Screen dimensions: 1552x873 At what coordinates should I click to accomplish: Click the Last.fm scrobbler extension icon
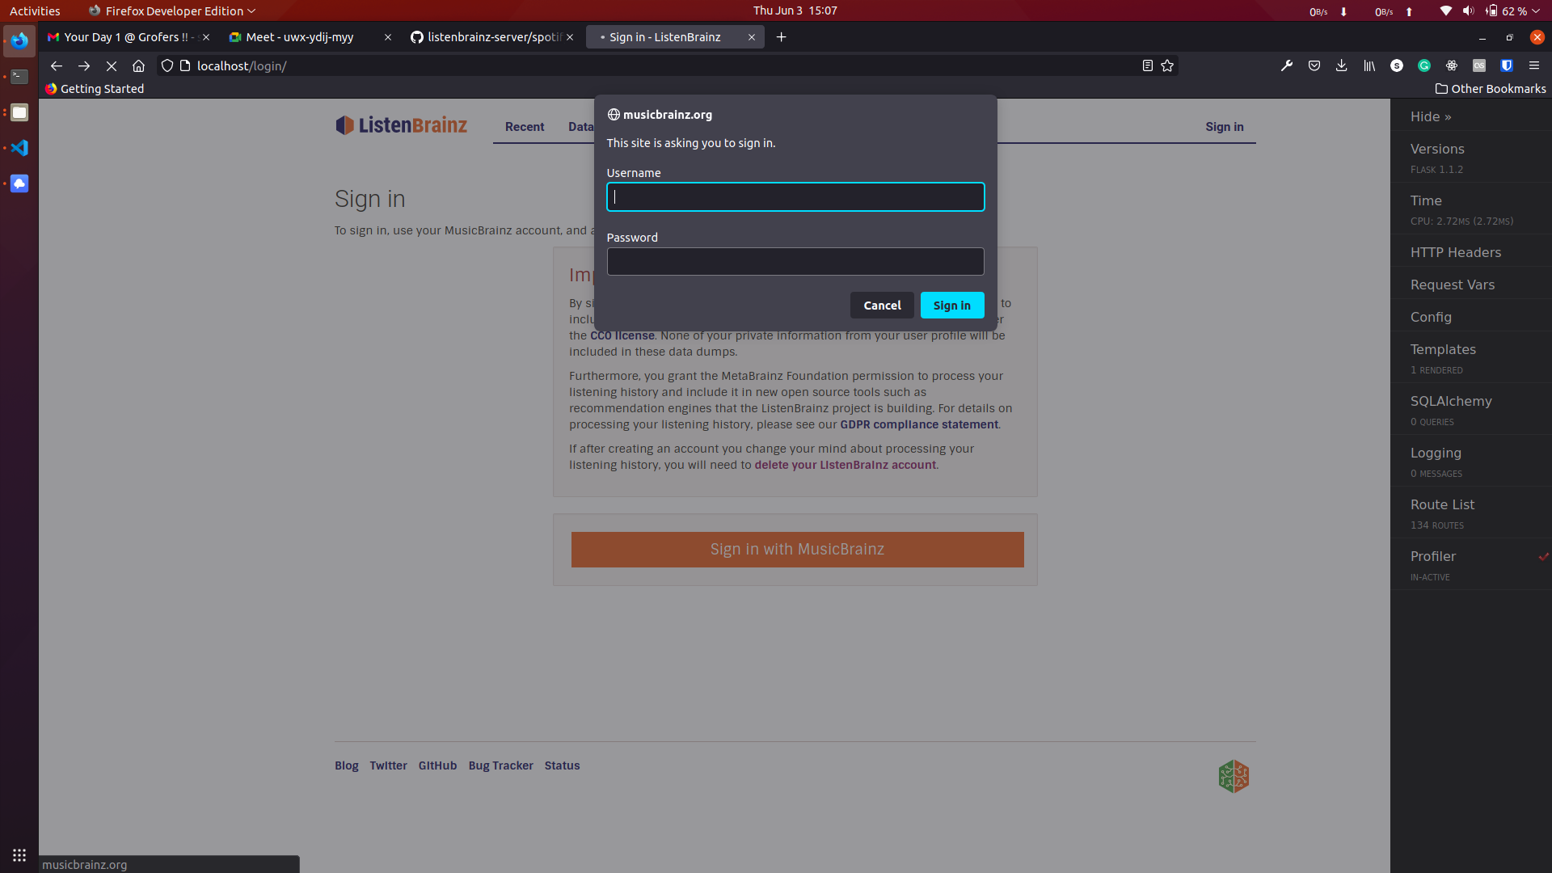coord(1479,66)
